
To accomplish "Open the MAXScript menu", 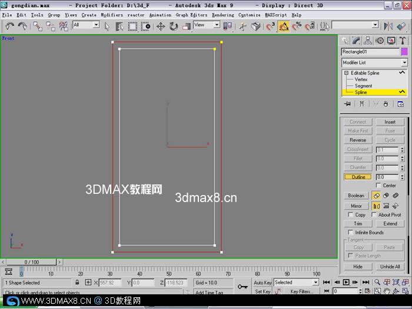I will [x=276, y=15].
